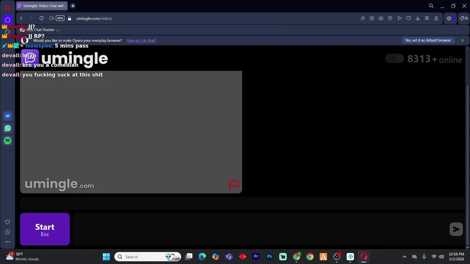Search open tabs with magnifier icon

click(431, 6)
